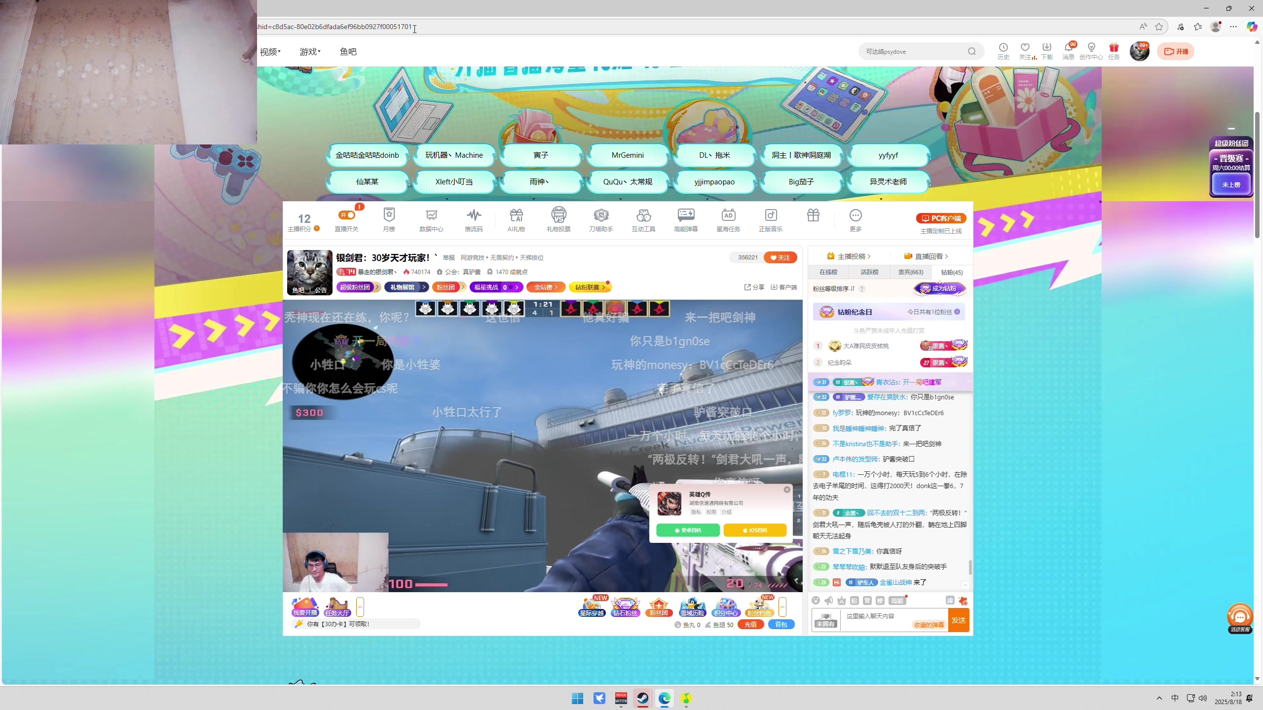Click the megaphone icon in chat toolbar
Screen dimensions: 1263x710
(x=828, y=600)
